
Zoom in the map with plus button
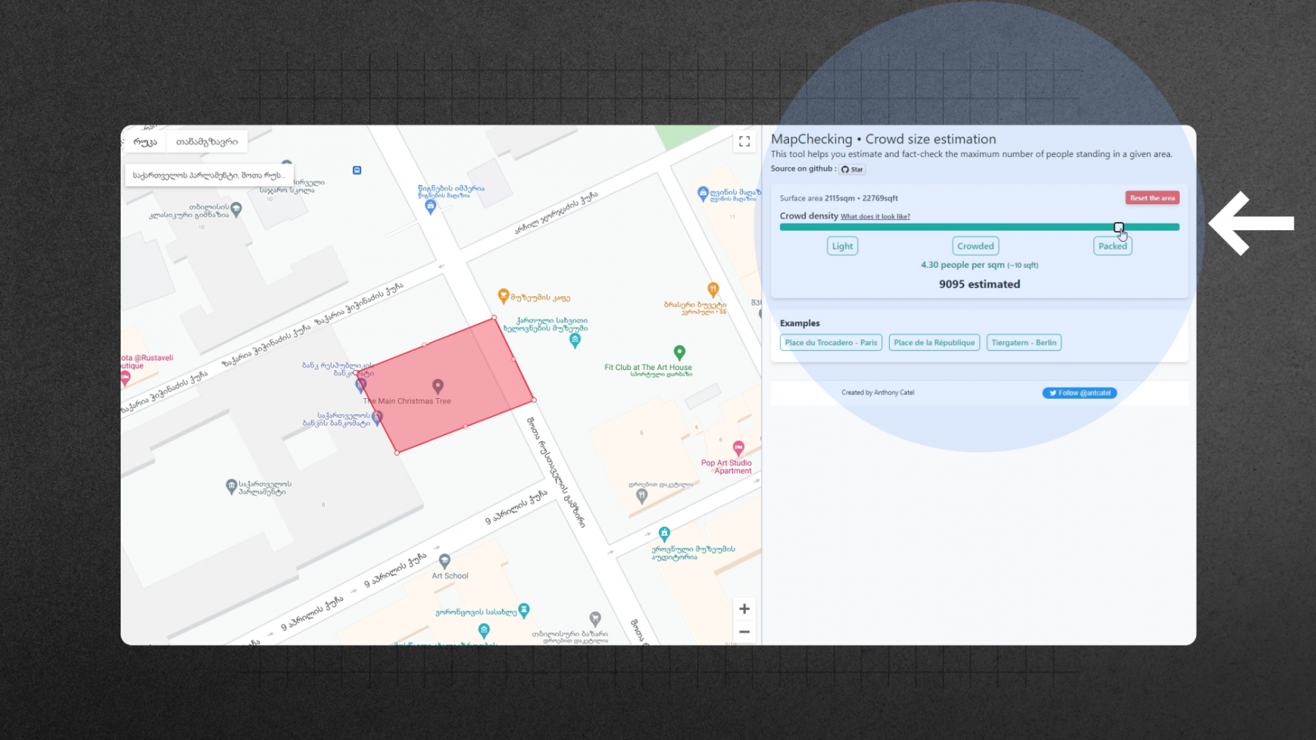[744, 609]
